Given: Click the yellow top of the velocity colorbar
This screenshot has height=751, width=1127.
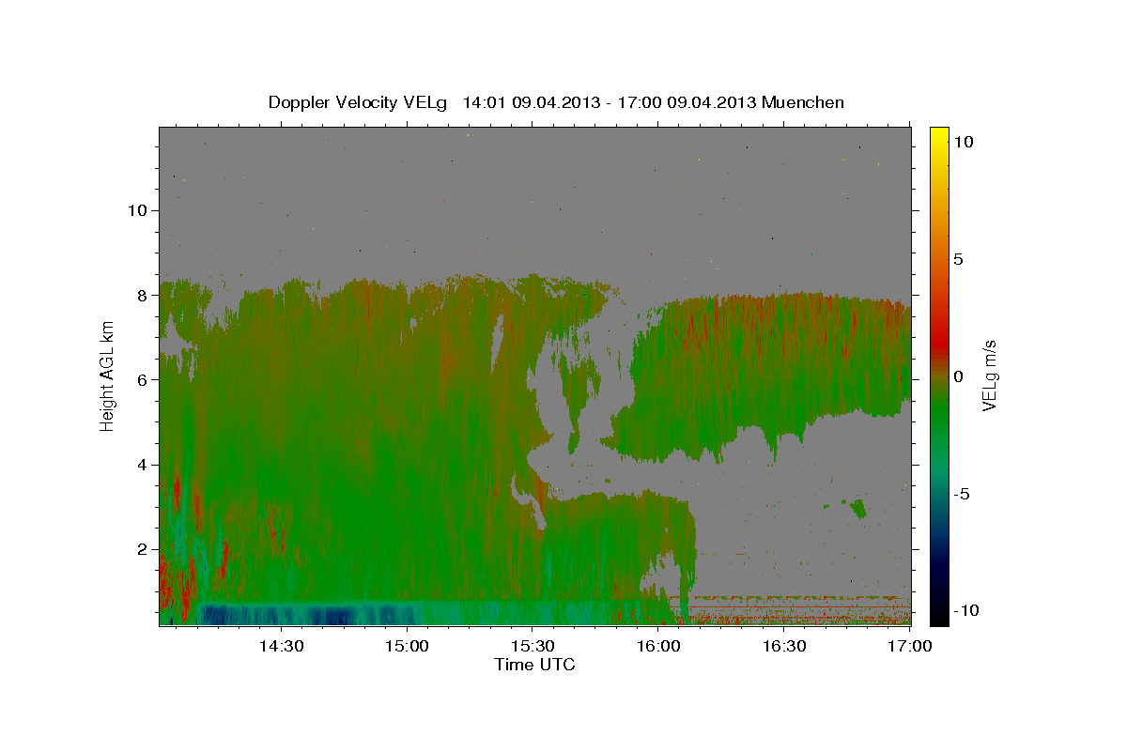Looking at the screenshot, I should coord(939,136).
